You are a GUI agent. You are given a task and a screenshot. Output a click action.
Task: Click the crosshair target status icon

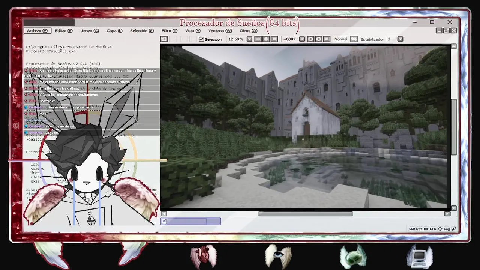[440, 229]
